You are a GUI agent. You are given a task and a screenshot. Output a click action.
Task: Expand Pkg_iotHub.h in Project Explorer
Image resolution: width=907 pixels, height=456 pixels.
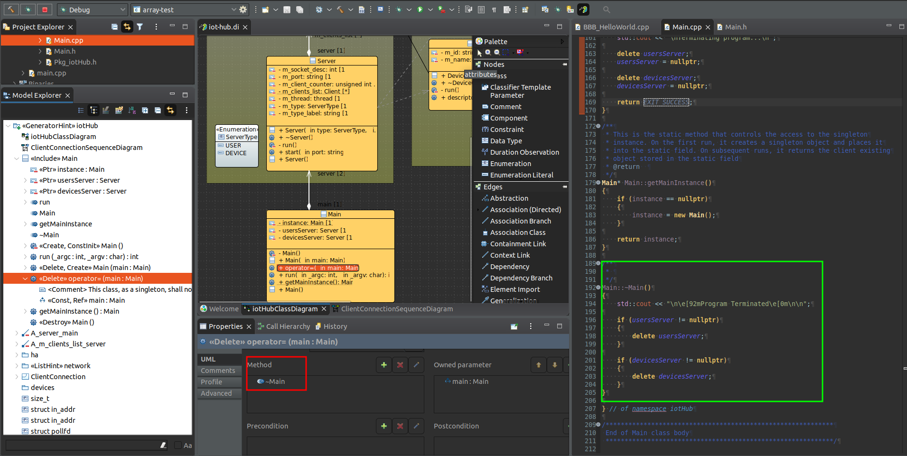click(x=40, y=62)
